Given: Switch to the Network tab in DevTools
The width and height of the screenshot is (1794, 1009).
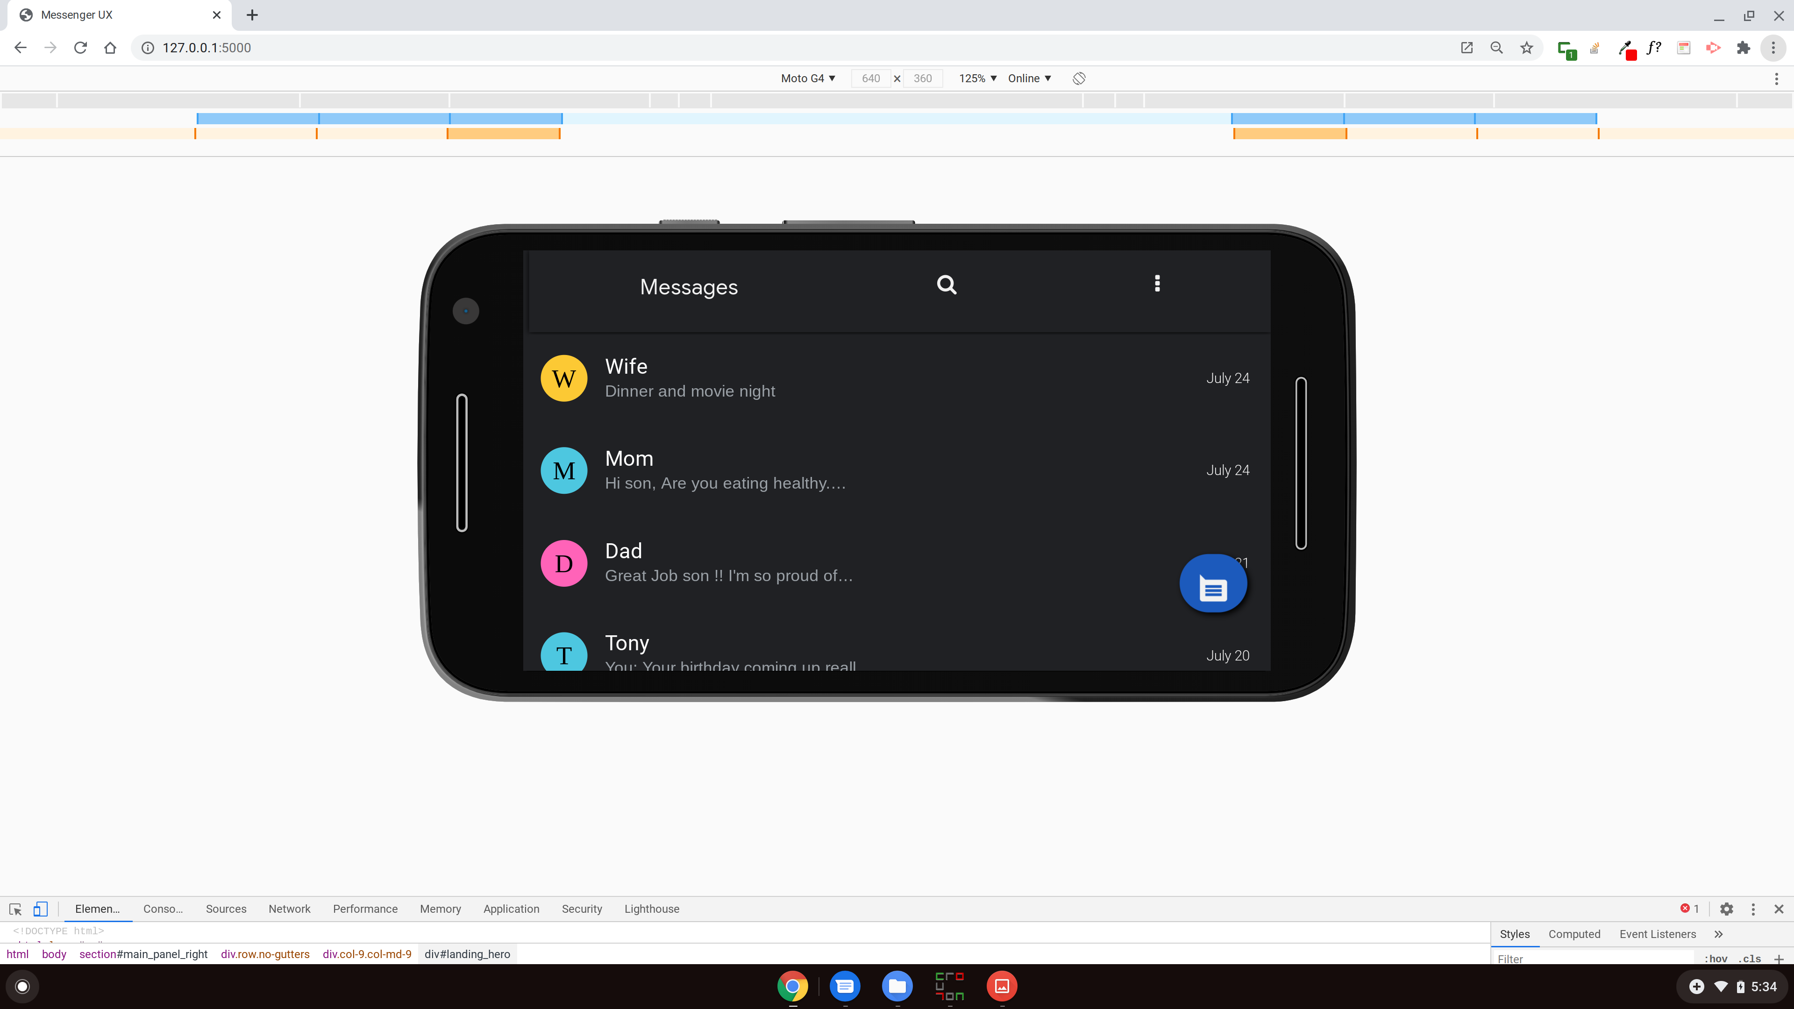Looking at the screenshot, I should [289, 909].
